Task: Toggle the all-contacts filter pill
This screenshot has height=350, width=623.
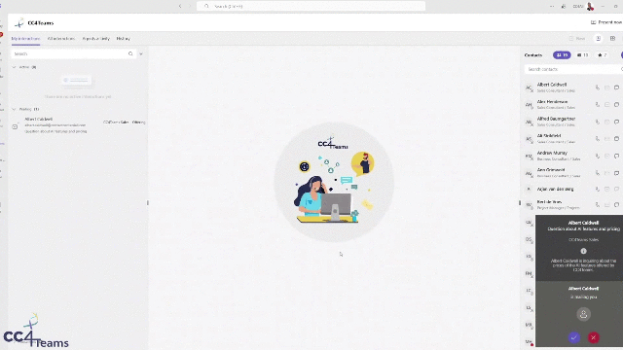Action: pyautogui.click(x=562, y=55)
